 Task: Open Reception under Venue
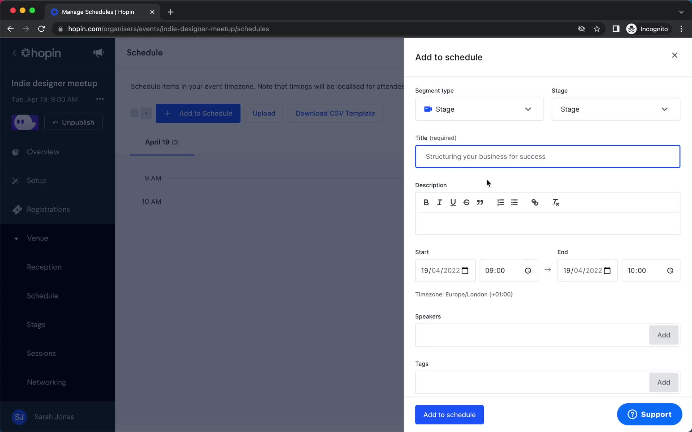pyautogui.click(x=44, y=267)
